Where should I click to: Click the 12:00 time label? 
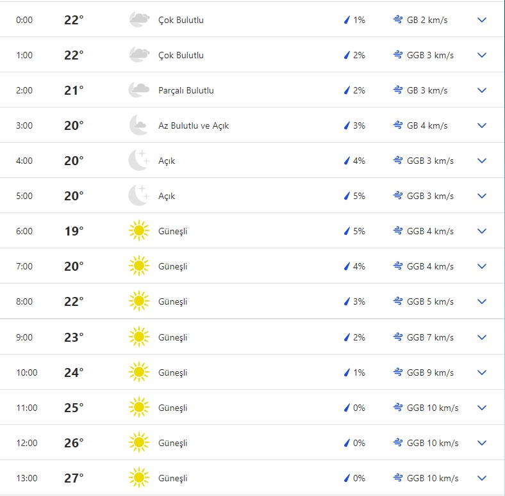[27, 443]
